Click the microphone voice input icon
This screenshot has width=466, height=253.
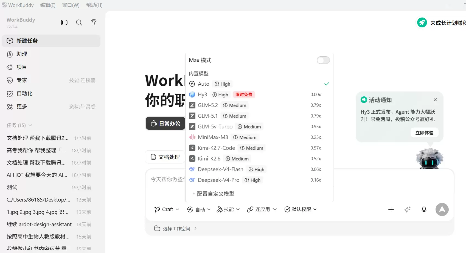[x=424, y=209]
